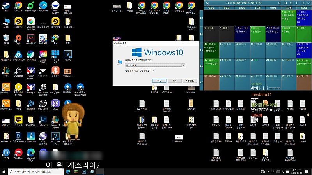312x175 pixels.
Task: Go to next month with right arrow
Action: tap(303, 3)
